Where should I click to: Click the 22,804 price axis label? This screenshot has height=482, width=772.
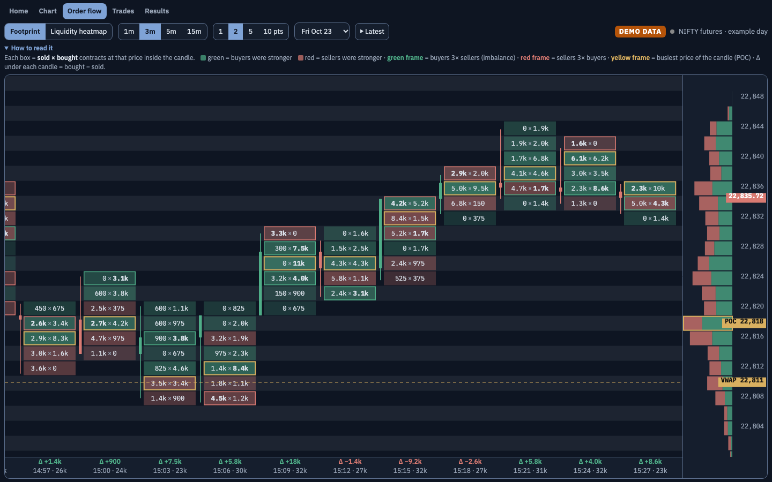click(752, 426)
